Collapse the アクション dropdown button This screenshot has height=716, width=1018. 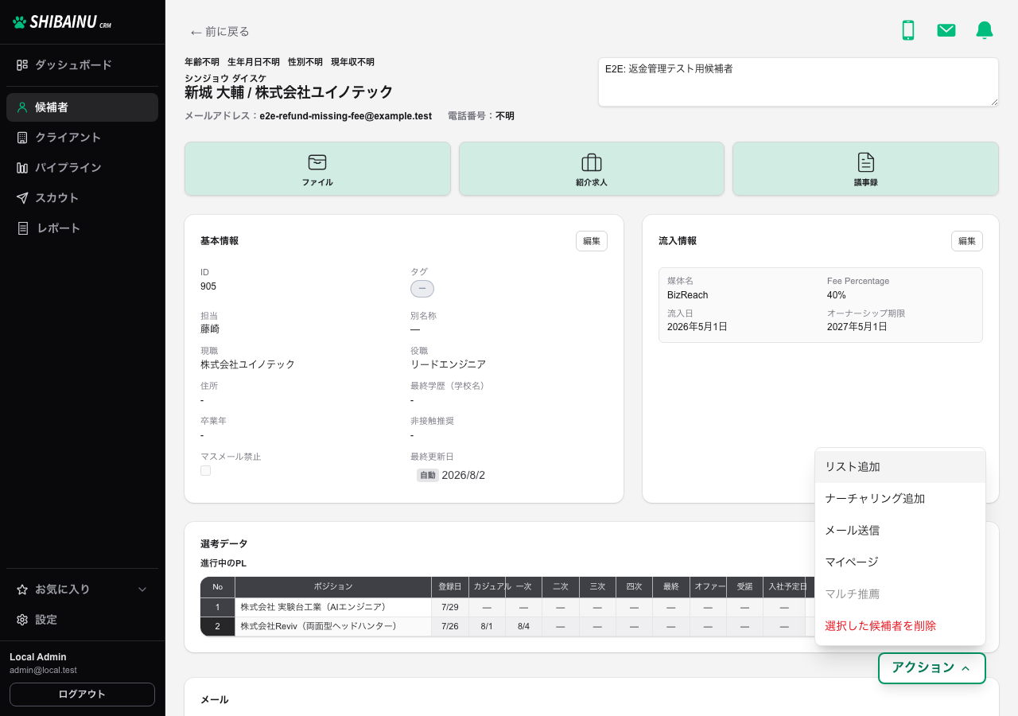point(932,668)
